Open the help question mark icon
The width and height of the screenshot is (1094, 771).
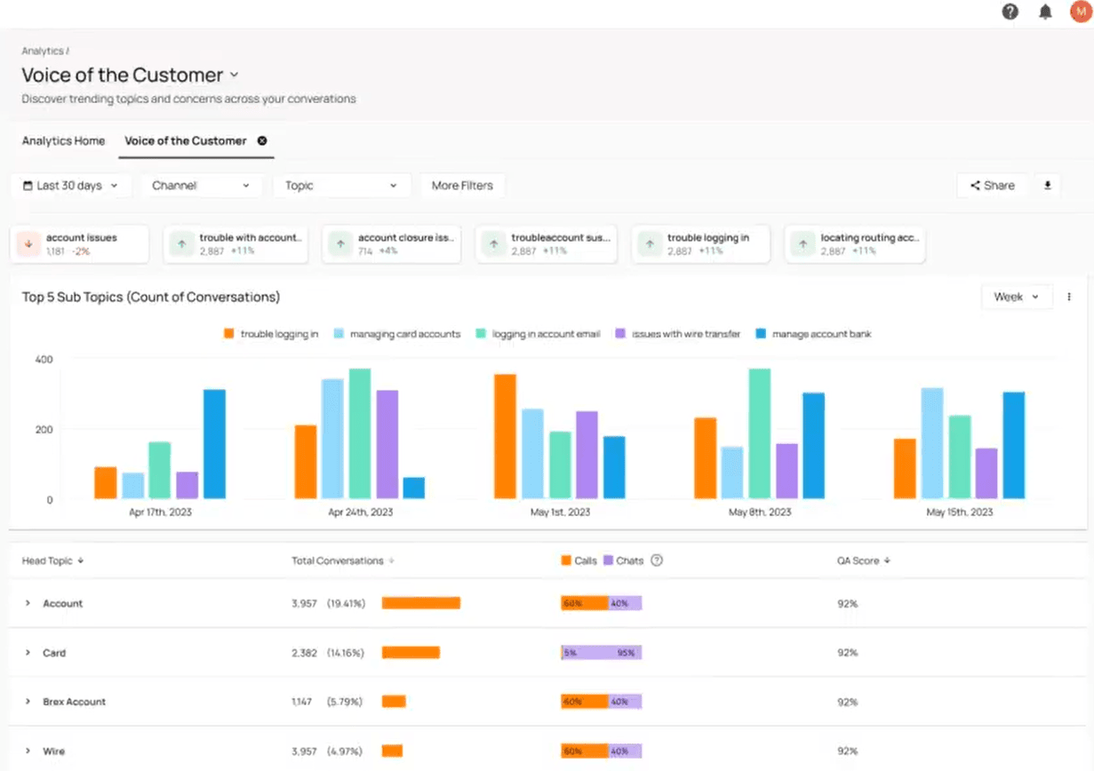tap(1010, 12)
